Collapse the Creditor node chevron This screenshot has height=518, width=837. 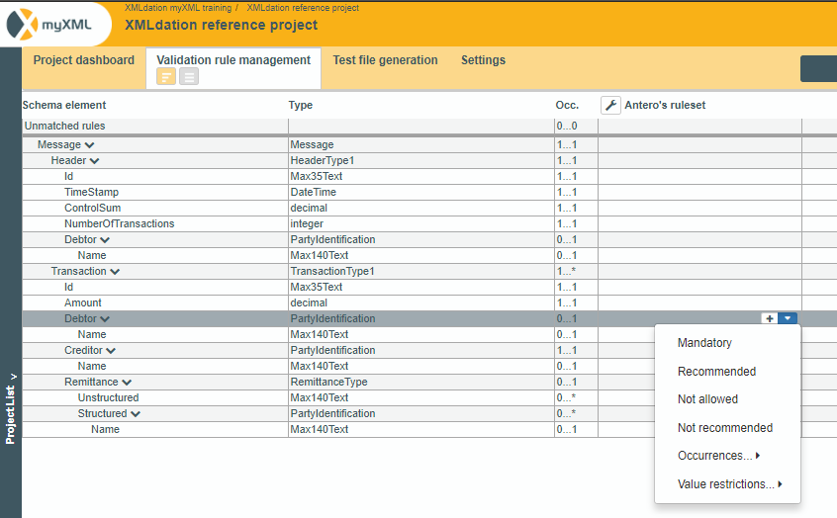pos(111,351)
